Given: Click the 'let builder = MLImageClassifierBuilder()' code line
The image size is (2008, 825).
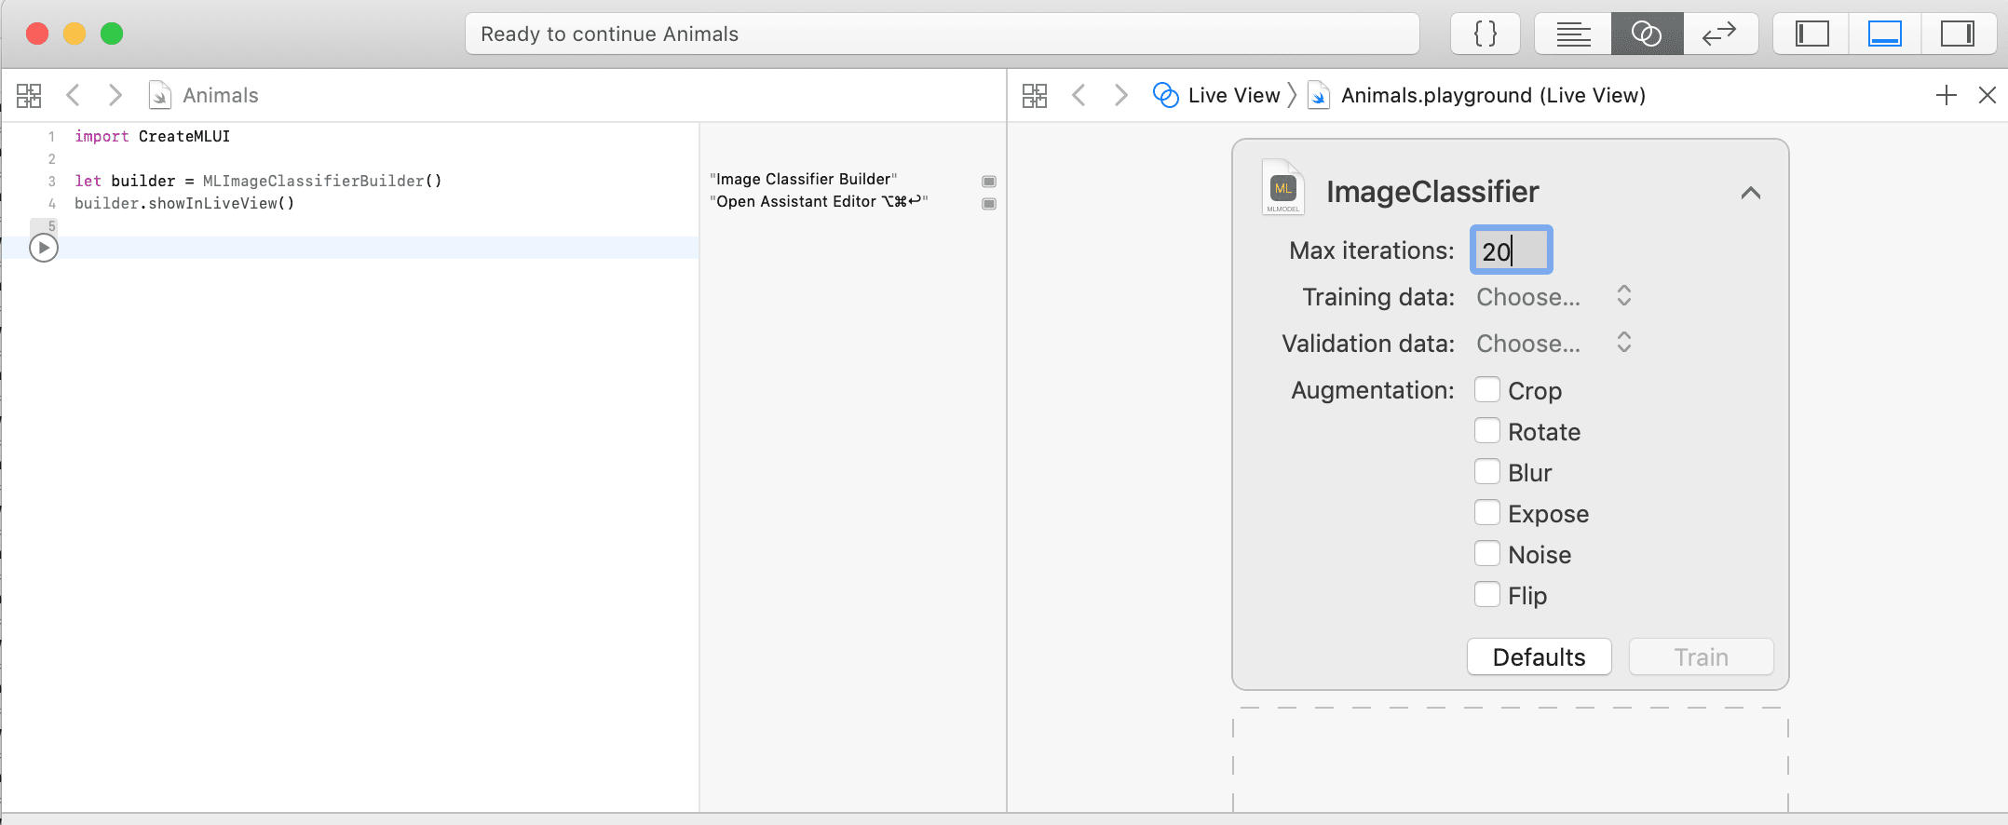Looking at the screenshot, I should click(x=258, y=181).
